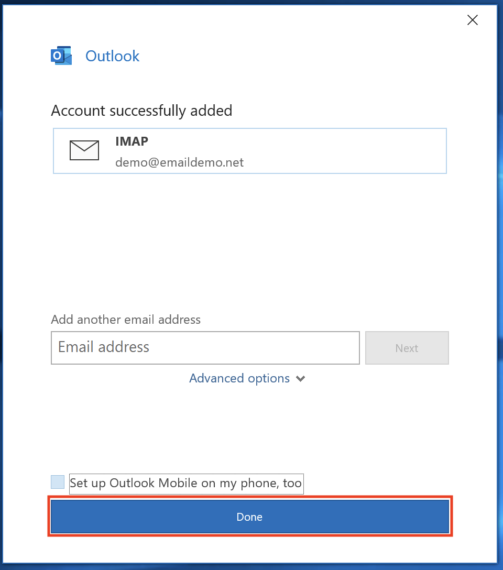Click the Account successfully added heading

pyautogui.click(x=142, y=111)
